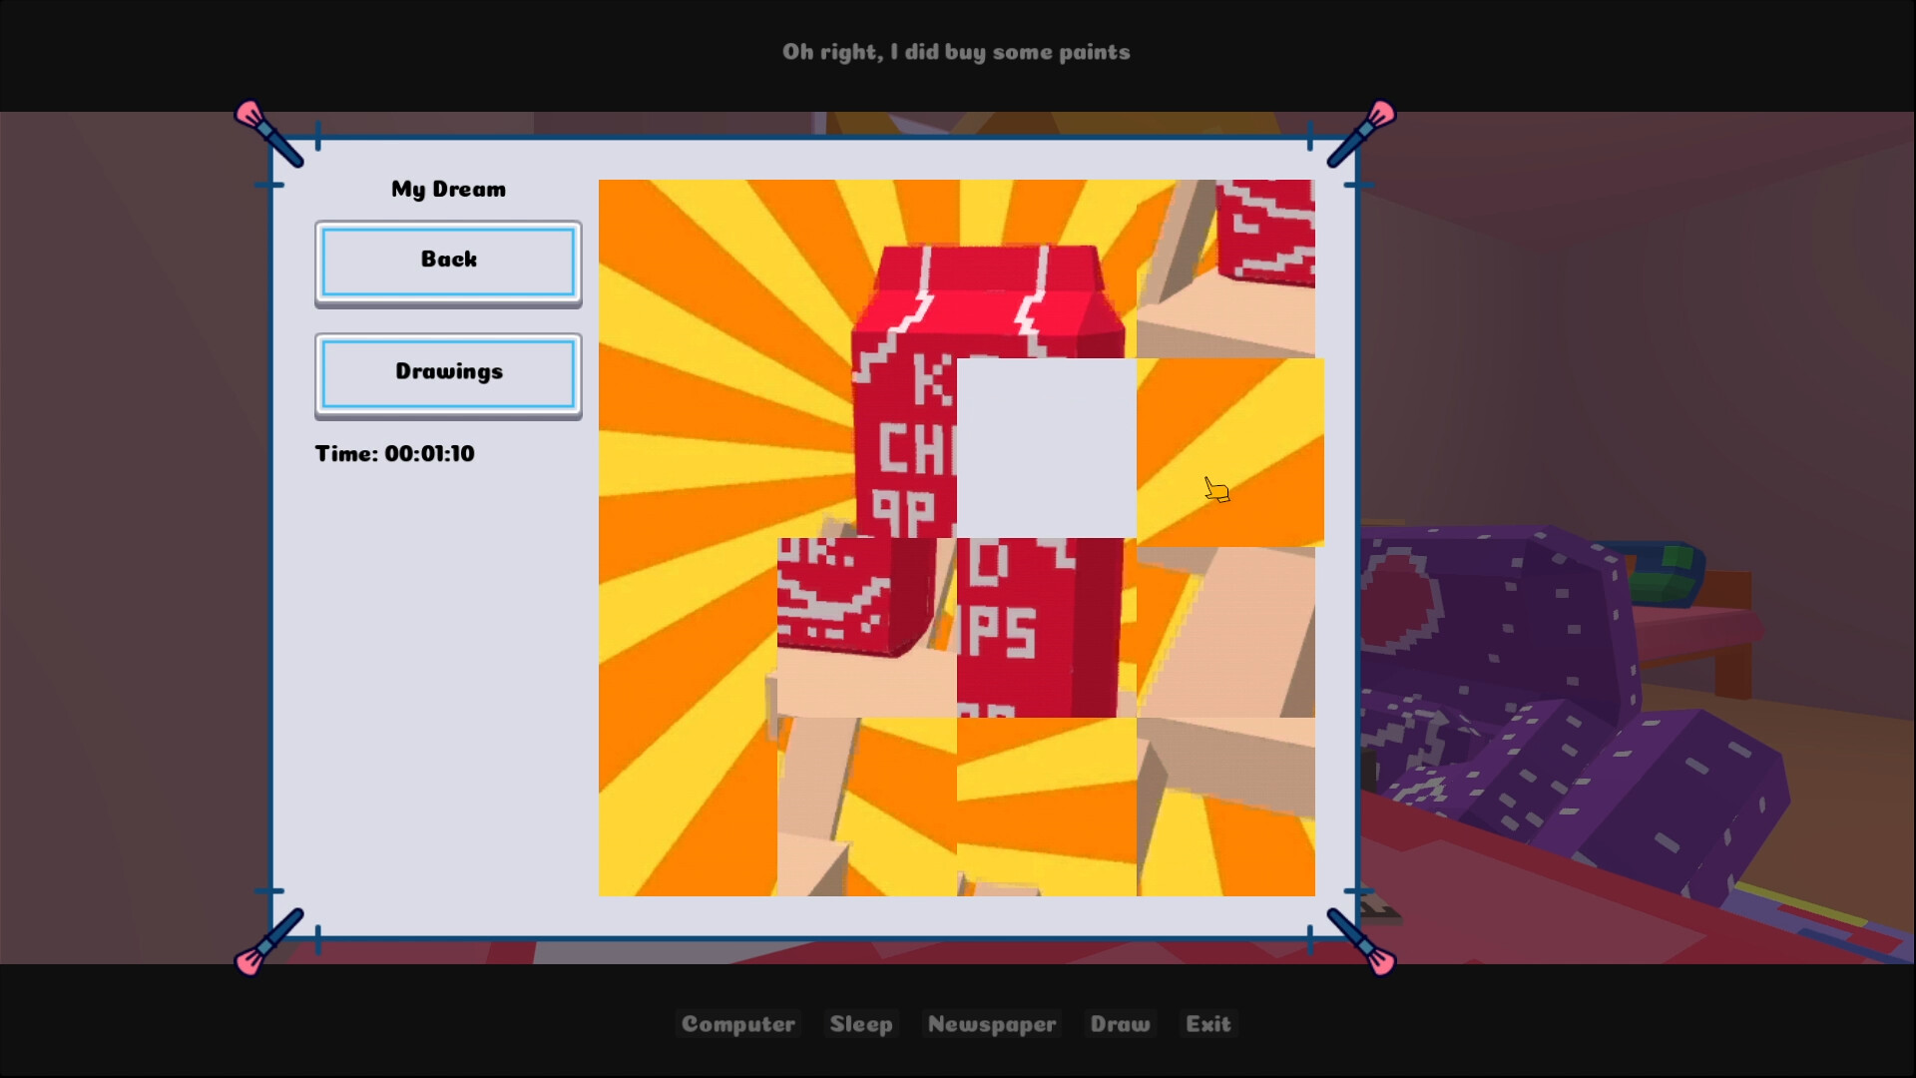The image size is (1916, 1078).
Task: Click the top-left pink paintbrush icon
Action: click(267, 135)
